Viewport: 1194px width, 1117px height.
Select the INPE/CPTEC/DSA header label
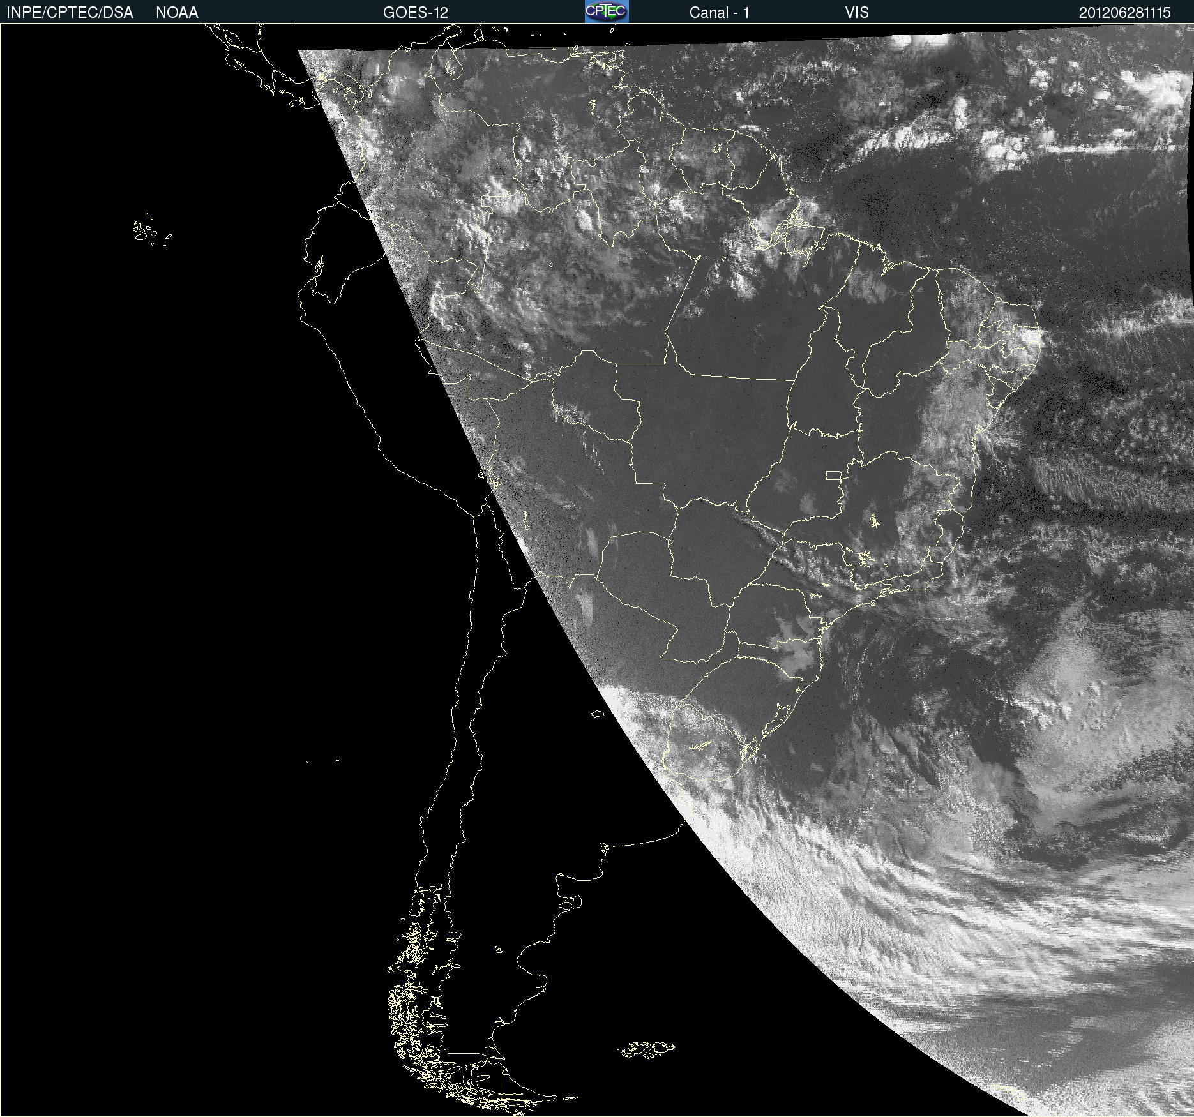click(x=70, y=13)
